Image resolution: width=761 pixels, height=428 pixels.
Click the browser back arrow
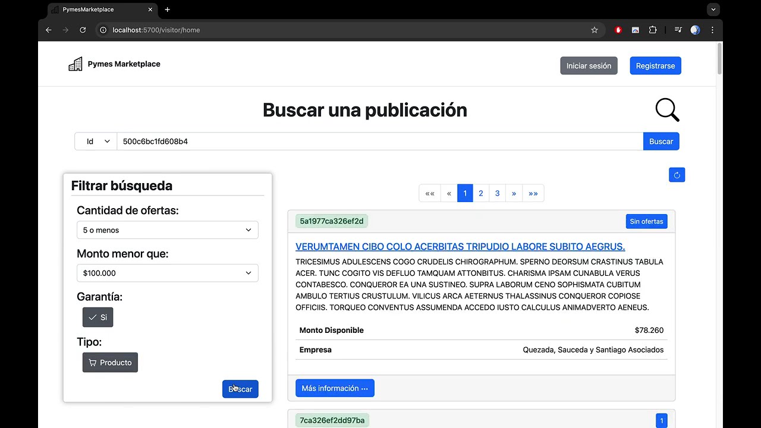pyautogui.click(x=49, y=30)
